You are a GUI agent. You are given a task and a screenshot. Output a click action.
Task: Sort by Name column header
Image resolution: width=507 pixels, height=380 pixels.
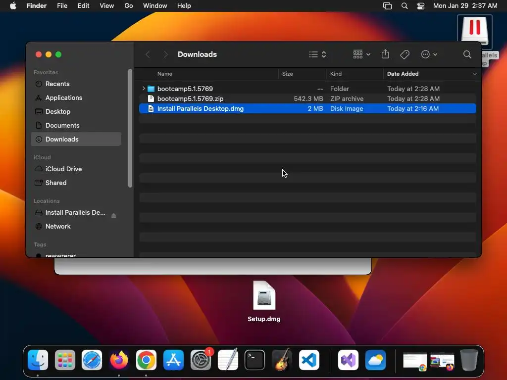point(164,74)
